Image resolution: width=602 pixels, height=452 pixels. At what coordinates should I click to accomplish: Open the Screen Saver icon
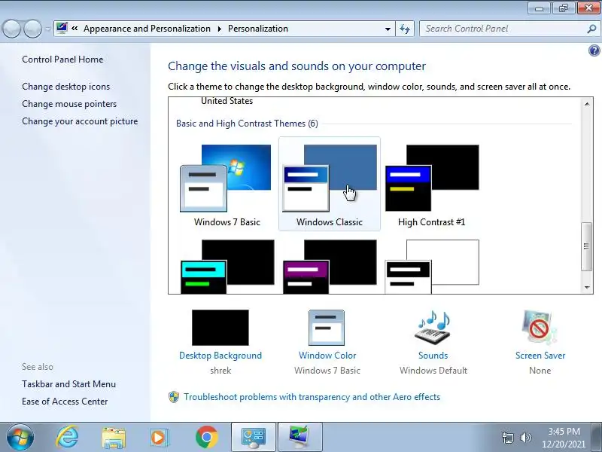540,328
